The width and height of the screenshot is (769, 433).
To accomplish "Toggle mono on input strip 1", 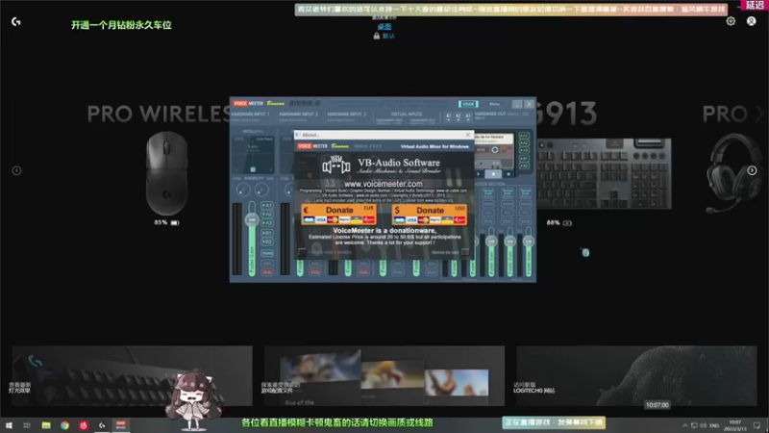I will click(267, 253).
